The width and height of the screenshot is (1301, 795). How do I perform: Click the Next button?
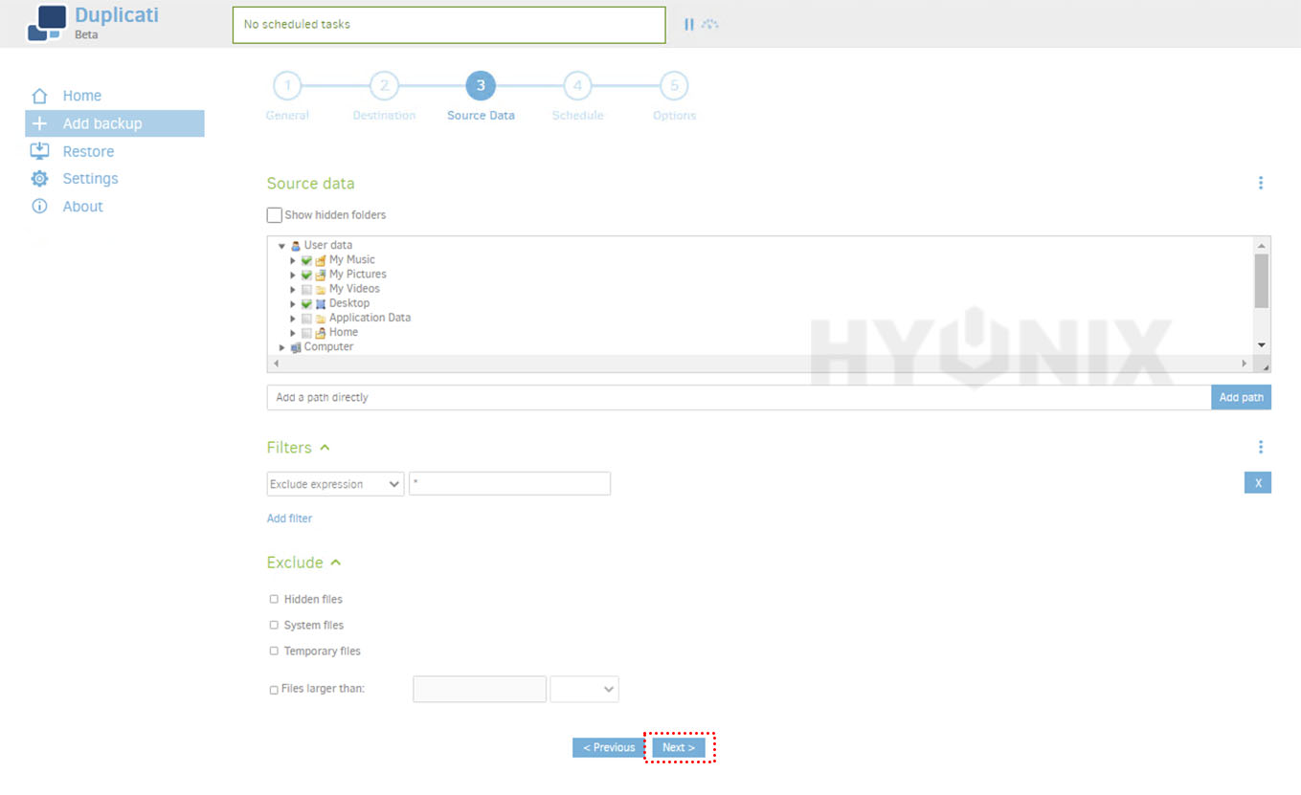pos(679,747)
